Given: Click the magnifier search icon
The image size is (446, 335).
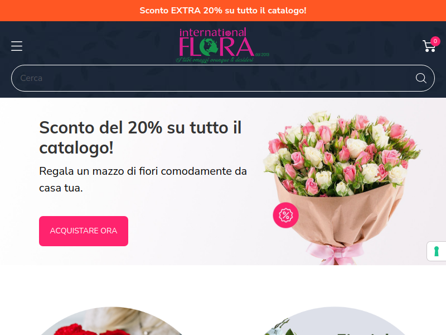Looking at the screenshot, I should click(421, 78).
